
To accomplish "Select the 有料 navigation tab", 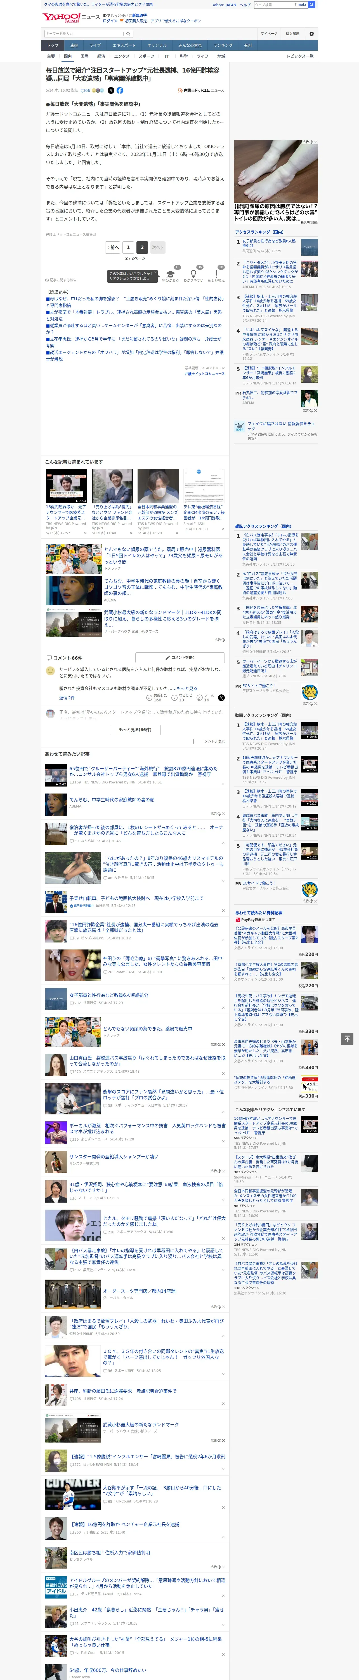I will click(248, 46).
